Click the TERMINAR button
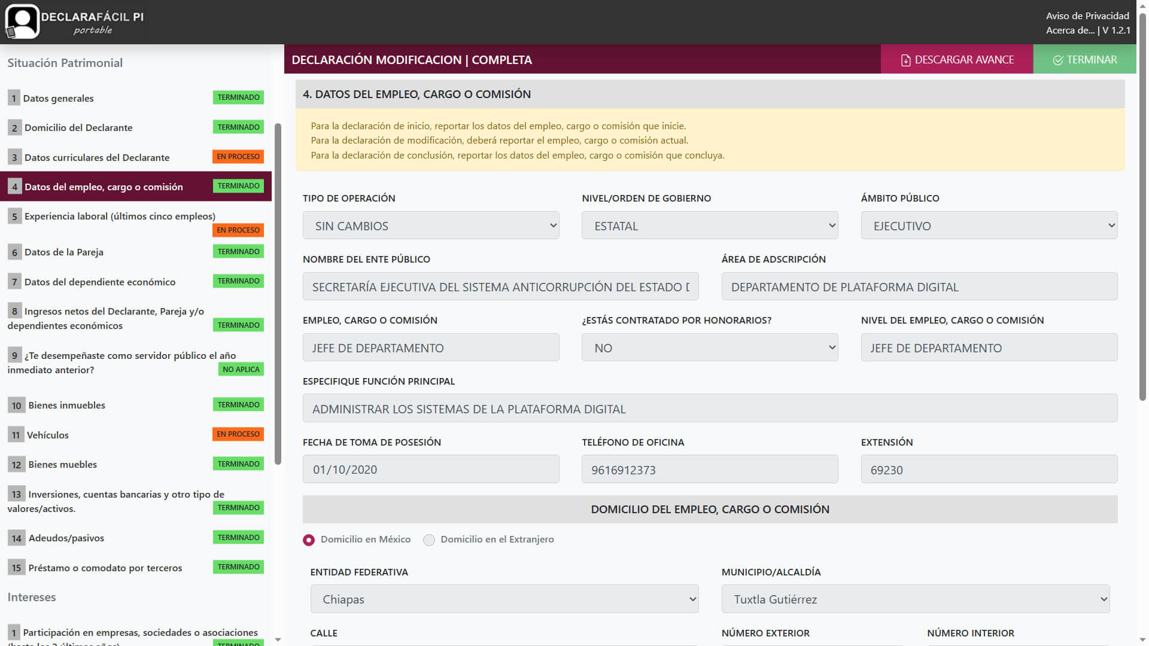This screenshot has width=1149, height=646. click(x=1084, y=60)
